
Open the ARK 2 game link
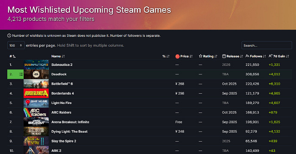[x=56, y=151]
